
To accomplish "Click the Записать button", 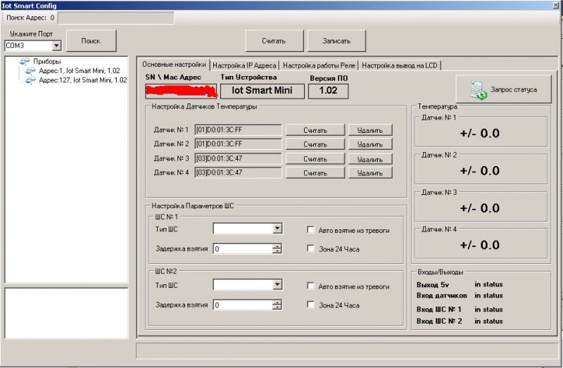I will pos(336,41).
